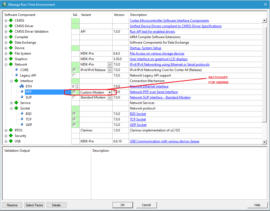Enable the Legacy API checkbox

coord(74,75)
